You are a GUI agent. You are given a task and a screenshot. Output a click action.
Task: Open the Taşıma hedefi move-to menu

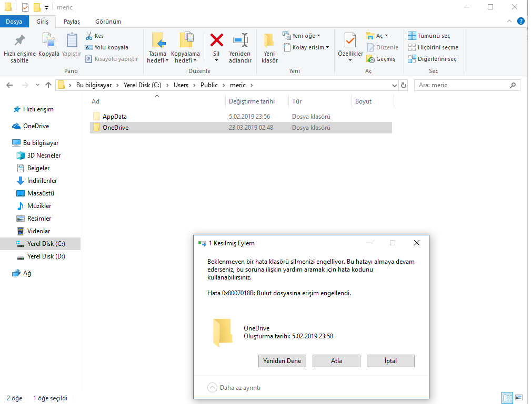[157, 48]
